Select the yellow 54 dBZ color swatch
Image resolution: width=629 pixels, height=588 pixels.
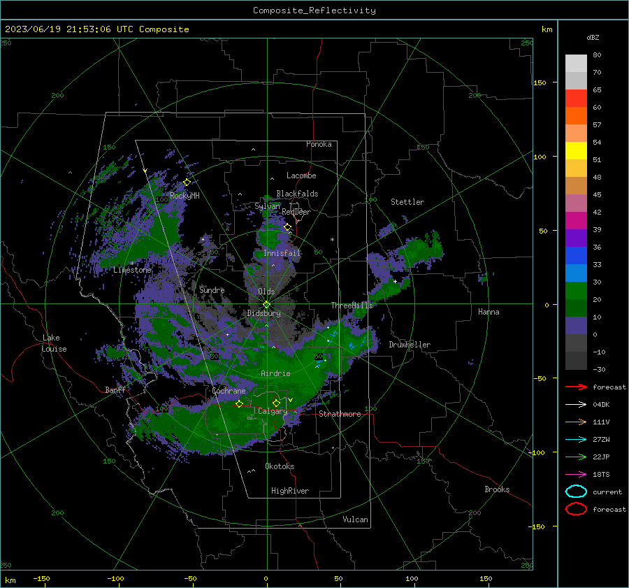click(x=576, y=150)
